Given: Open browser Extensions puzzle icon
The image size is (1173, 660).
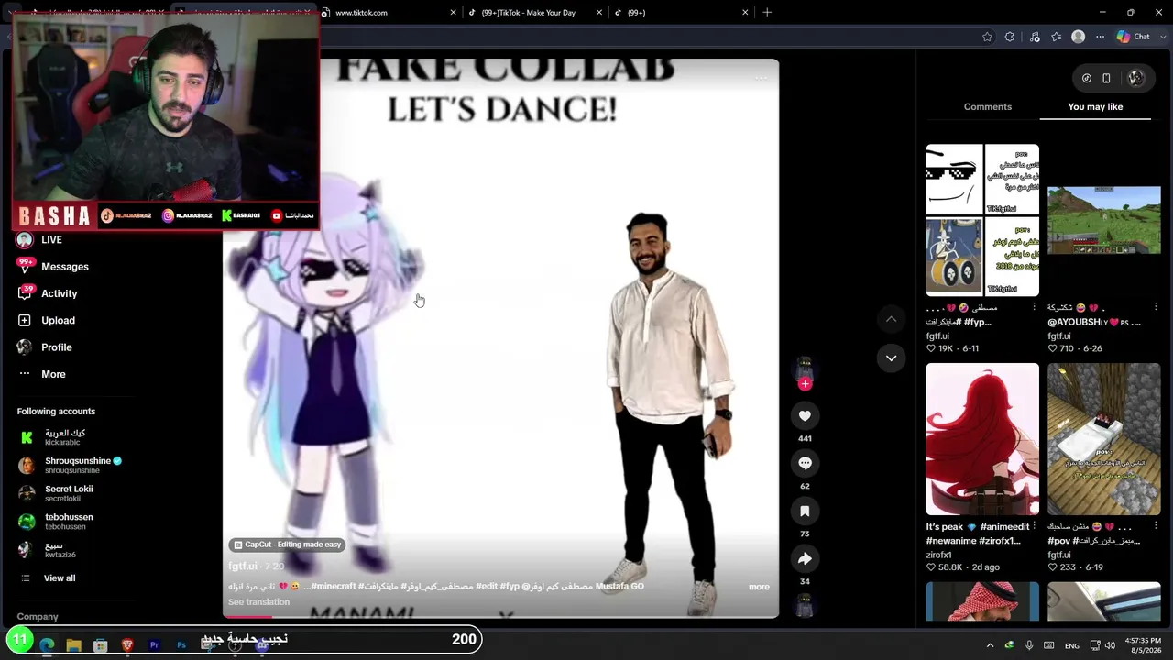Looking at the screenshot, I should coord(1010,37).
